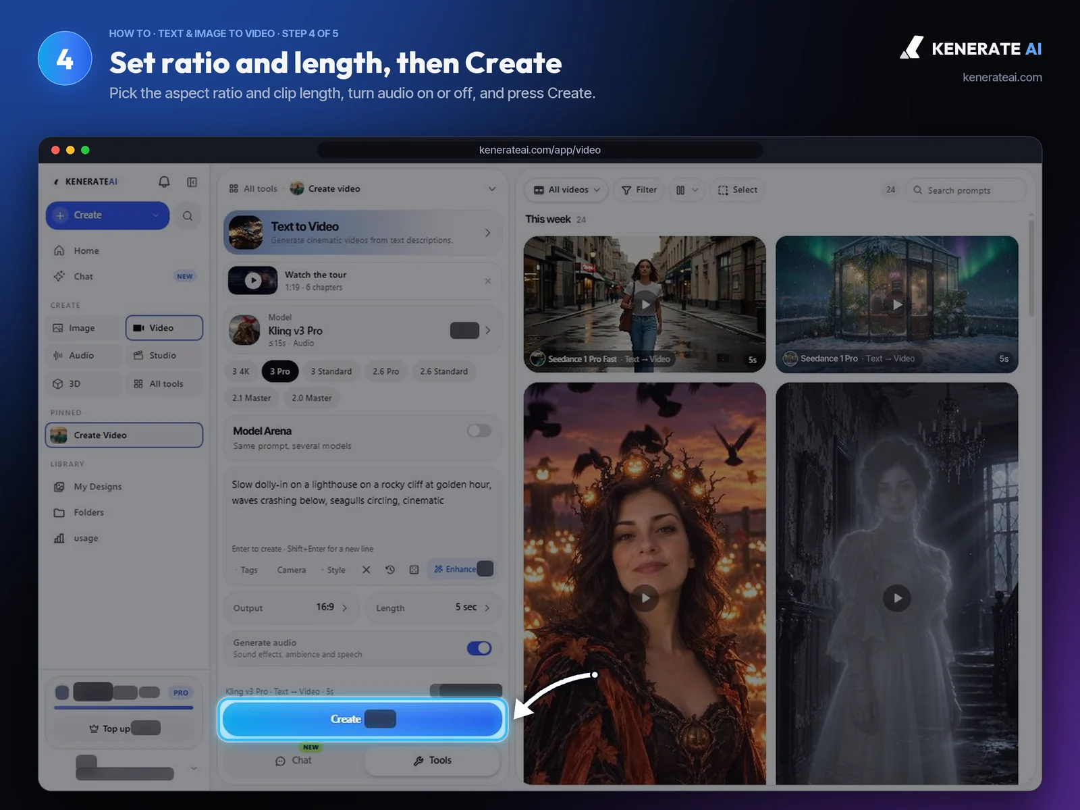Select the 3 4K model chip
Image resolution: width=1080 pixels, height=810 pixels.
(241, 371)
